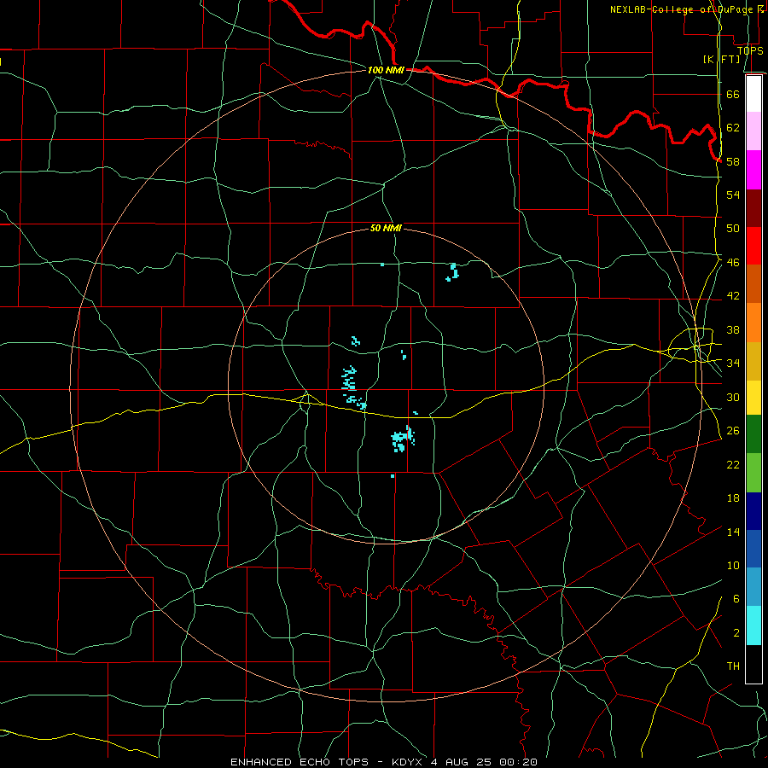Click the '34' scale value
The width and height of the screenshot is (768, 768).
733,363
